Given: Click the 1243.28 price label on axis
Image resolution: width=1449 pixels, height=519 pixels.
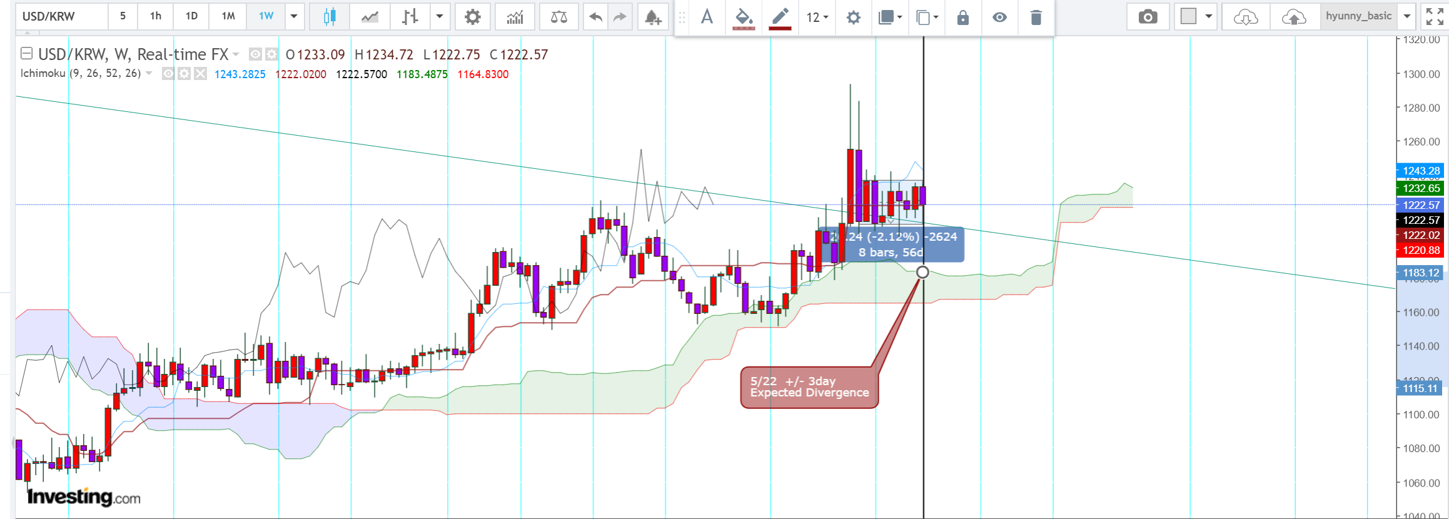Looking at the screenshot, I should (x=1420, y=171).
